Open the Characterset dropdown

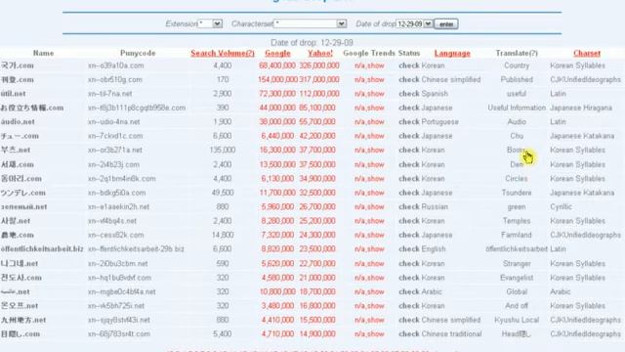tap(311, 23)
